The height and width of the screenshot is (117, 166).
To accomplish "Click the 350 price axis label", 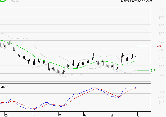I will click(161, 66).
